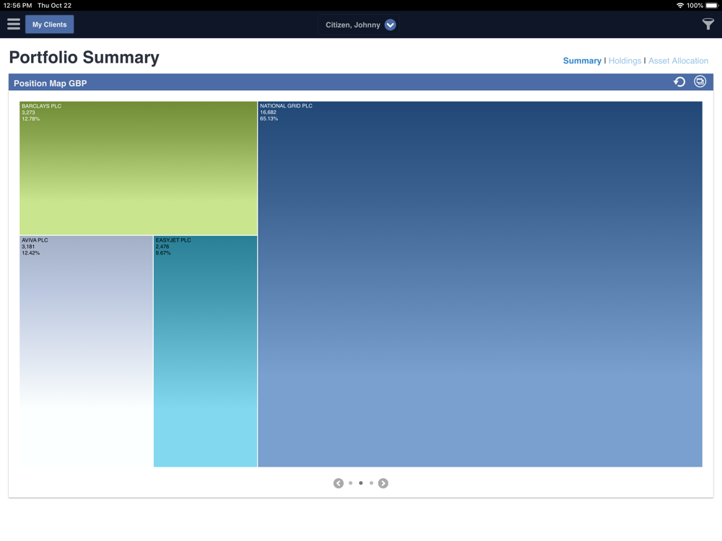Open the hamburger menu
The width and height of the screenshot is (722, 541).
(13, 24)
